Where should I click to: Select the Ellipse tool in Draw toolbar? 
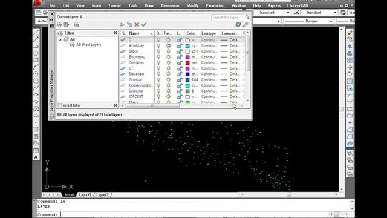36,94
